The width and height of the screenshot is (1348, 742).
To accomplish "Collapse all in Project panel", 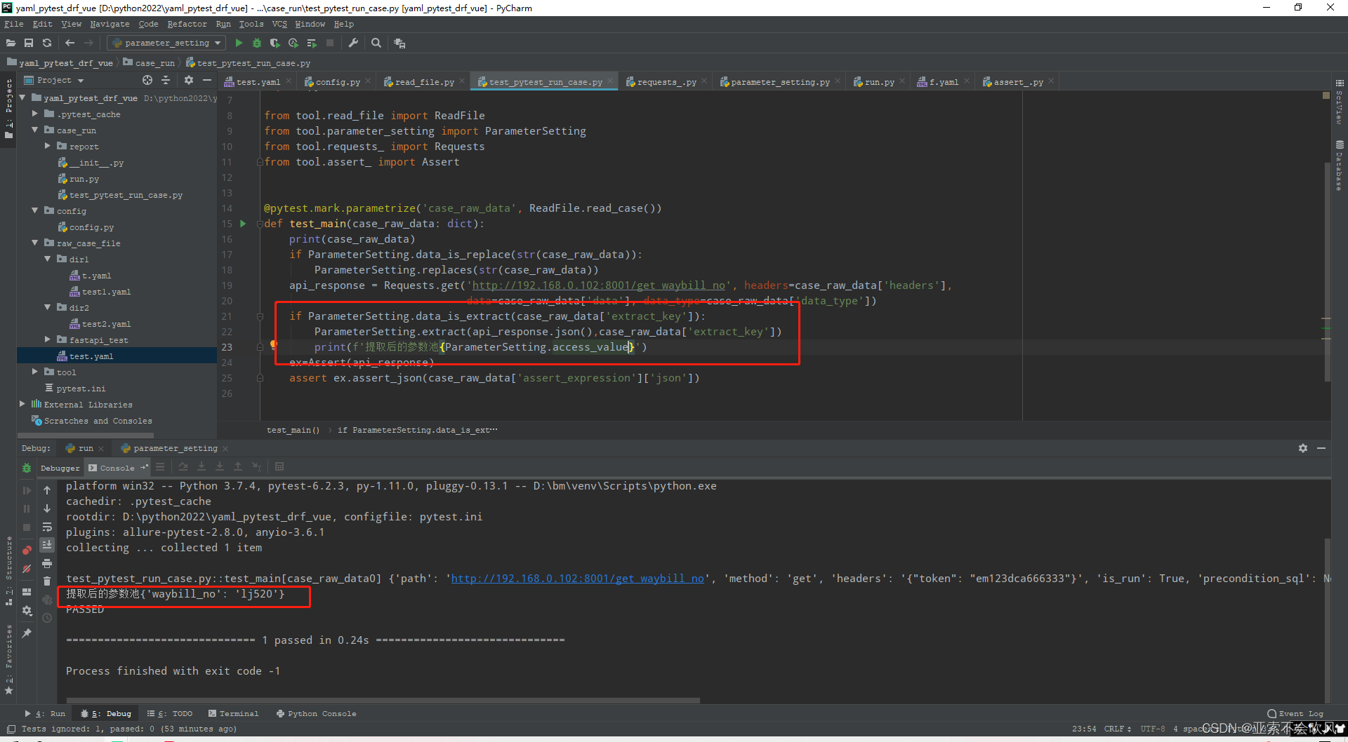I will [x=166, y=80].
